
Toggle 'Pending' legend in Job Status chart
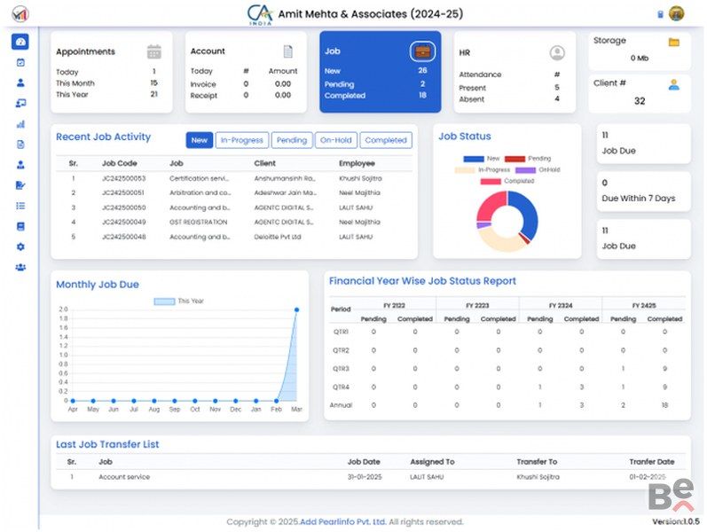[x=527, y=159]
